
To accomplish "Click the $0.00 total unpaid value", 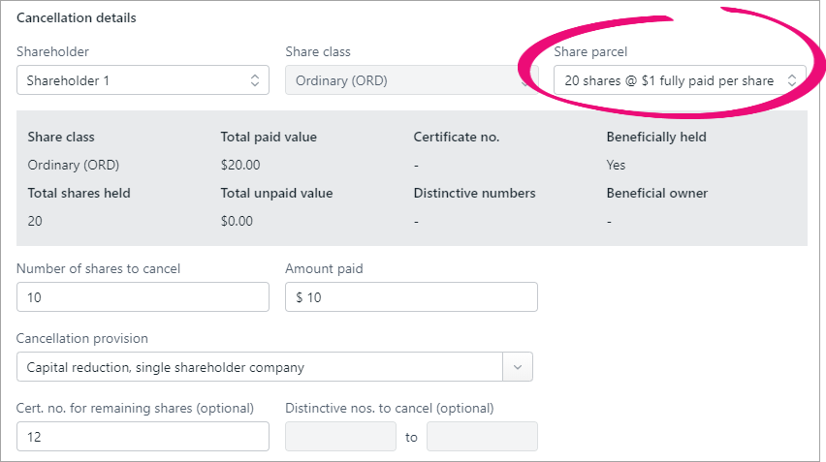I will pos(237,221).
